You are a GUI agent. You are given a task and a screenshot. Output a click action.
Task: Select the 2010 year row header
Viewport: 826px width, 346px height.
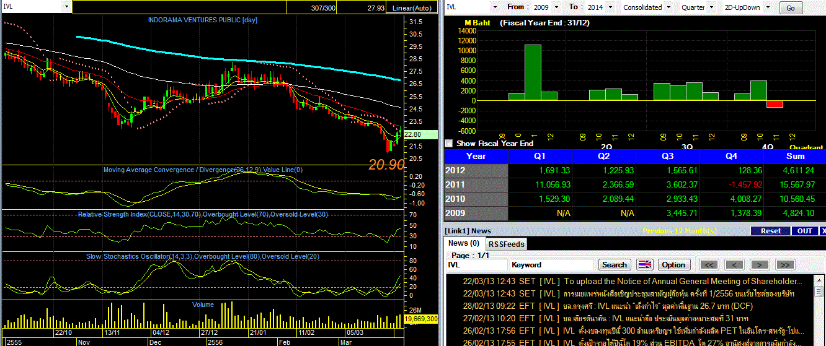(x=476, y=199)
